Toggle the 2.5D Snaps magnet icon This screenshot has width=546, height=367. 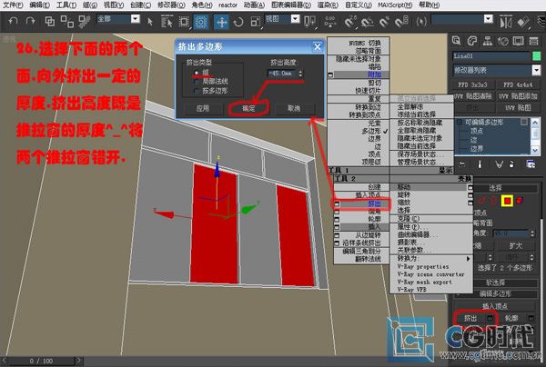coord(350,22)
